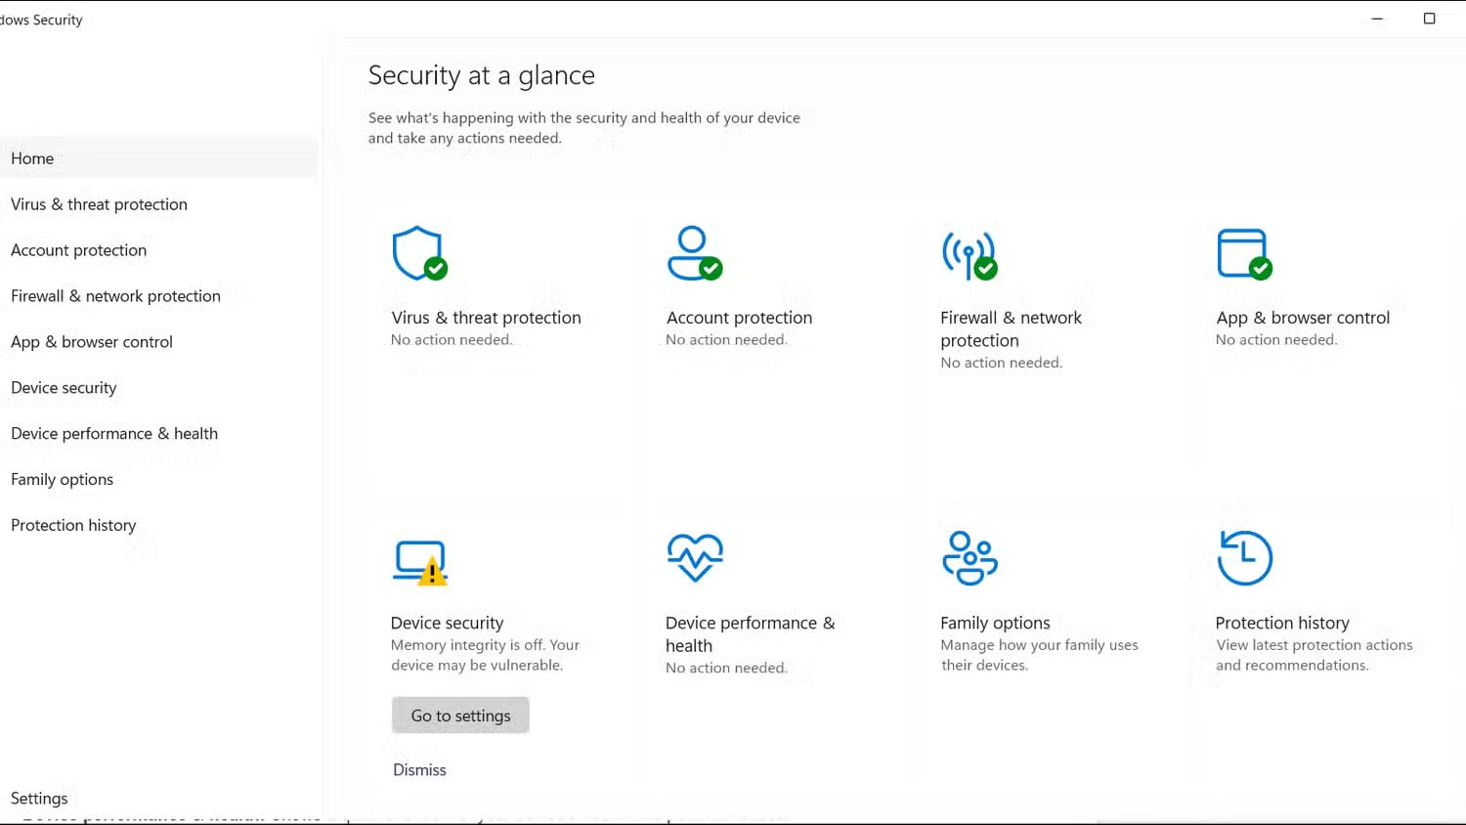Viewport: 1466px width, 825px height.
Task: Open the Firewall & network antenna icon
Action: coord(970,255)
